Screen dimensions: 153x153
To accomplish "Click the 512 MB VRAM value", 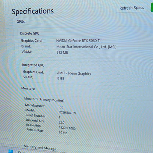I will [62, 53].
